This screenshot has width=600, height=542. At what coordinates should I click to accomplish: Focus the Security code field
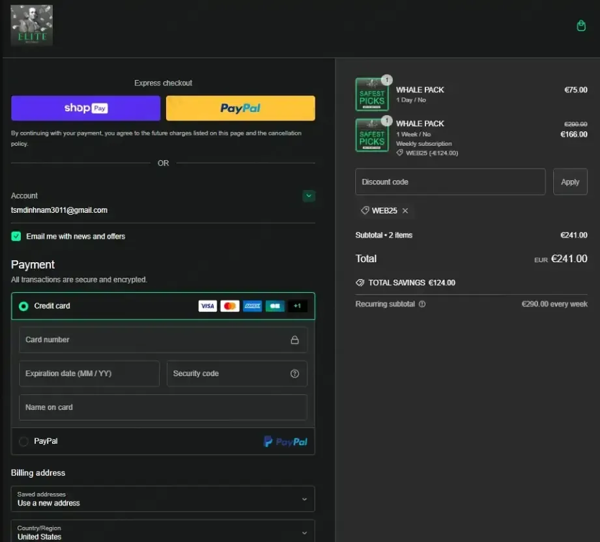coord(237,373)
